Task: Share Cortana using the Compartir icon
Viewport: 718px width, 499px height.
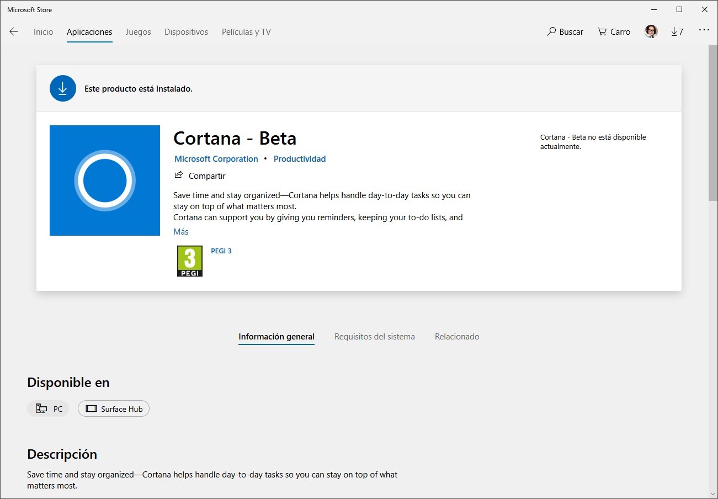Action: [178, 174]
